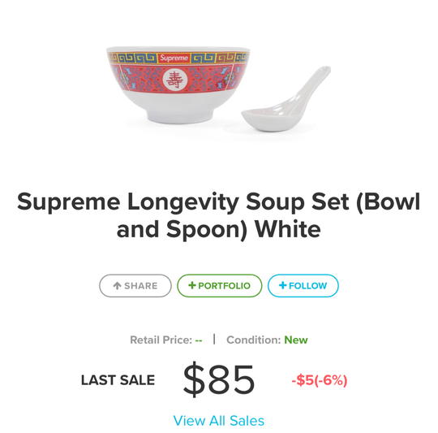438x433 pixels.
Task: Click the green dashes retail price value
Action: tap(199, 340)
